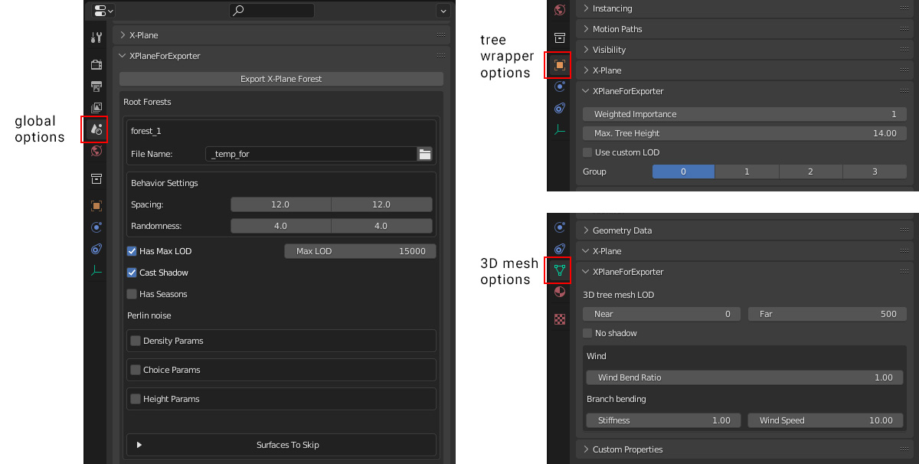Click the Weighted Importance field
The height and width of the screenshot is (464, 919).
click(744, 114)
